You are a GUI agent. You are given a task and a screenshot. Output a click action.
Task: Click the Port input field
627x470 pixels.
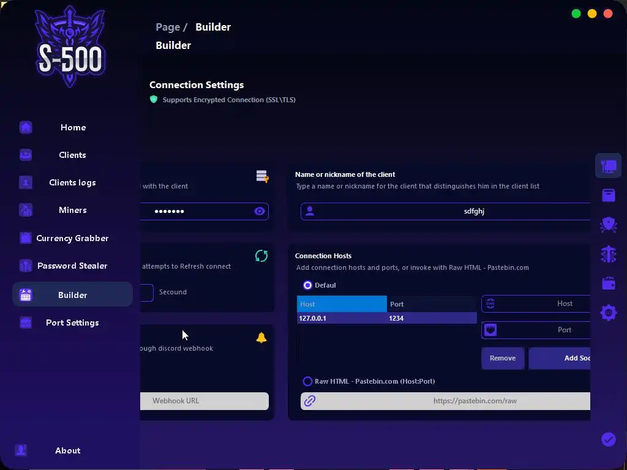pyautogui.click(x=536, y=330)
